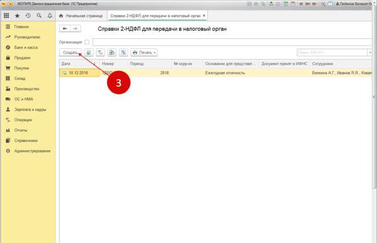377x243 pixels.
Task: Select the 10.12.2018 document row
Action: point(216,73)
